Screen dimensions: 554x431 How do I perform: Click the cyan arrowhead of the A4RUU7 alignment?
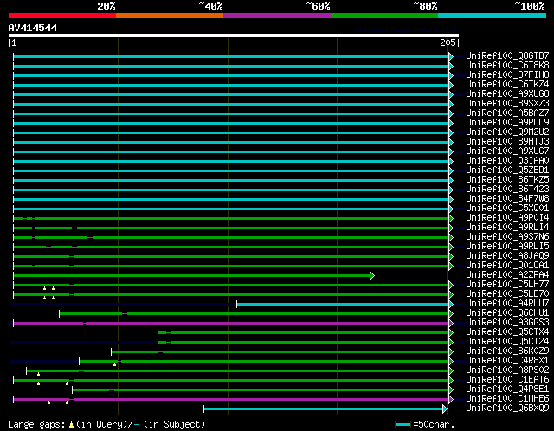(x=450, y=304)
